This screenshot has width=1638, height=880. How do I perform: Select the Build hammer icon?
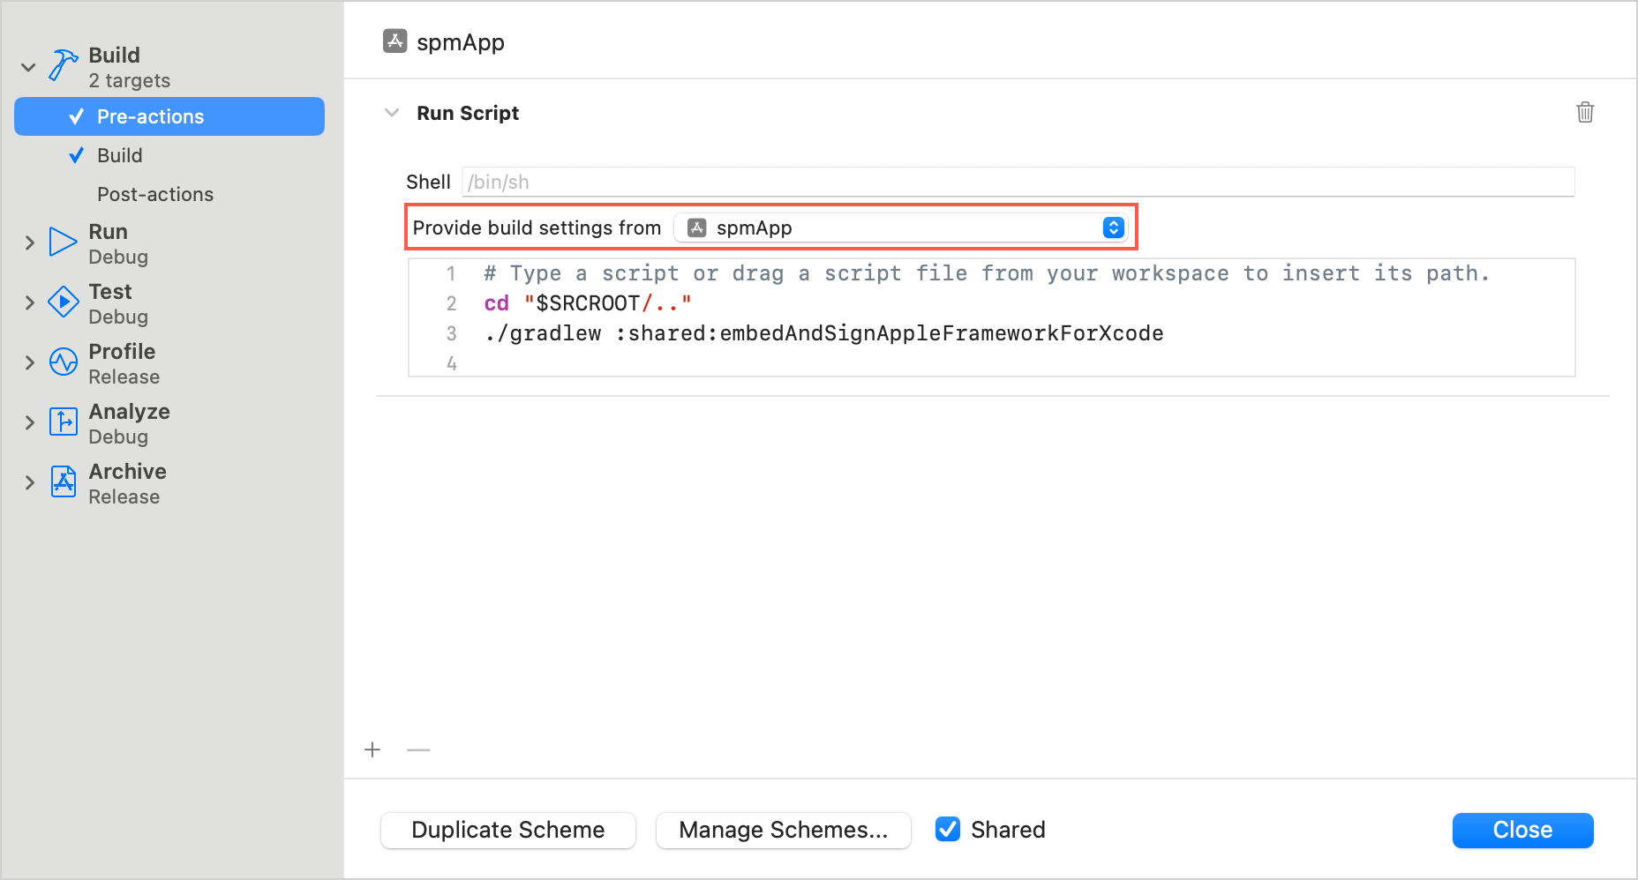[62, 66]
